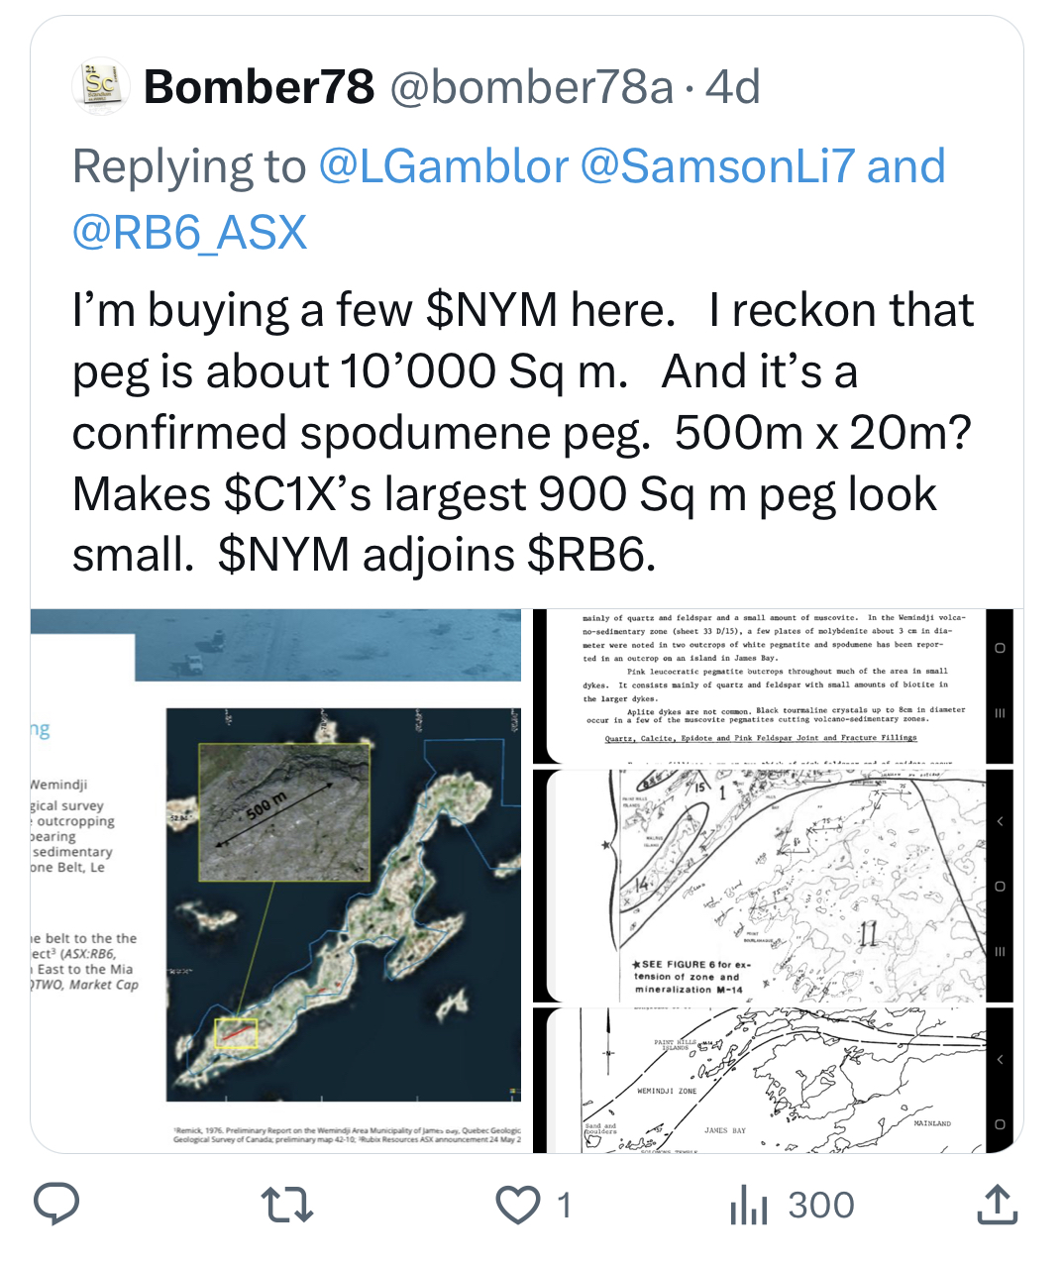Open the @LGamblor mention
This screenshot has width=1063, height=1266.
pyautogui.click(x=444, y=166)
